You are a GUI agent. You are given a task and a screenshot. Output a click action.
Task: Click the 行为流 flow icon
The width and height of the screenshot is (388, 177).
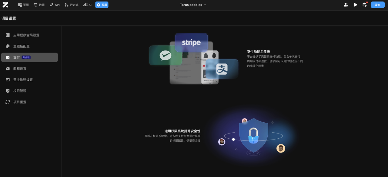66,5
